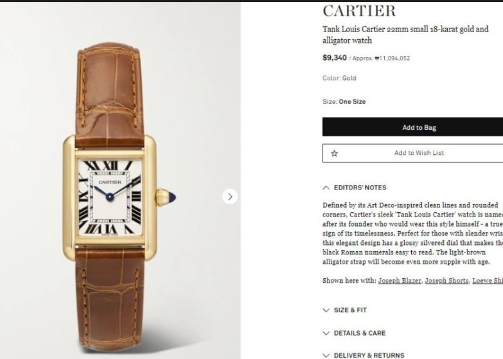Add the Cartier watch to bag
503x359 pixels.
[413, 127]
